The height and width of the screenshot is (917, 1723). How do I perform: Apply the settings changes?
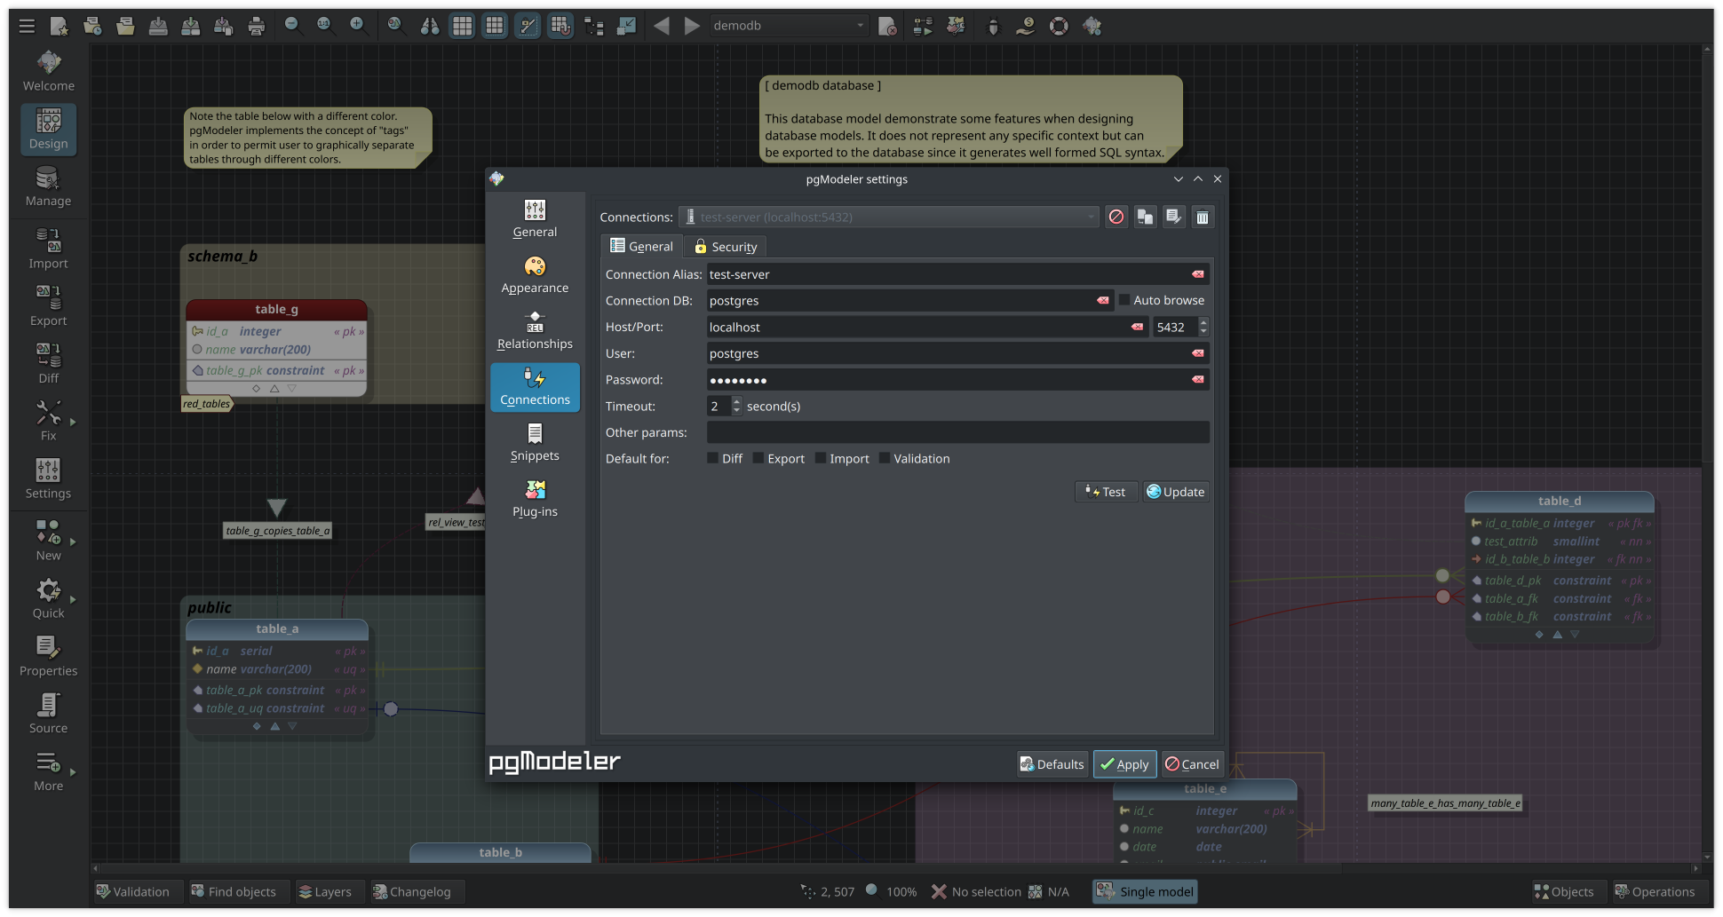pos(1124,764)
